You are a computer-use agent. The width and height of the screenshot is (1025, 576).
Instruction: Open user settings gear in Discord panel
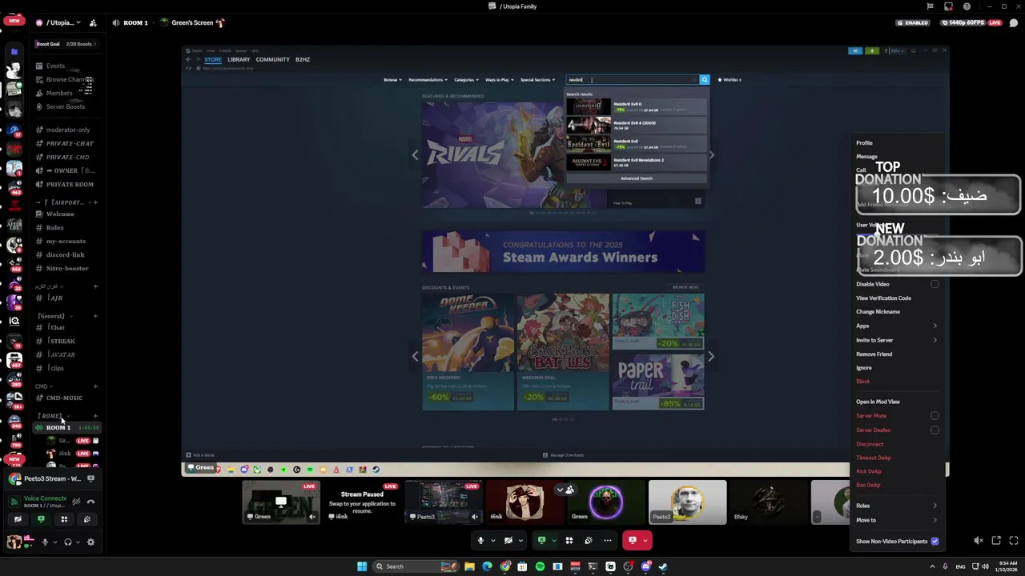(90, 542)
